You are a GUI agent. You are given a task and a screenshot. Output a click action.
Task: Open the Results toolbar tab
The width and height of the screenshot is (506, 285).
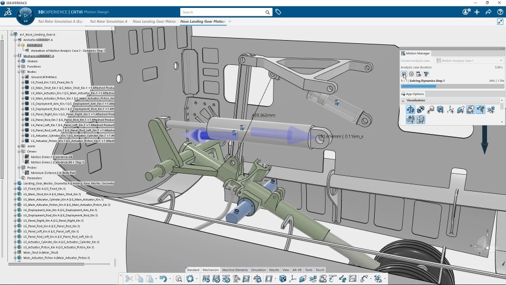[x=274, y=270]
